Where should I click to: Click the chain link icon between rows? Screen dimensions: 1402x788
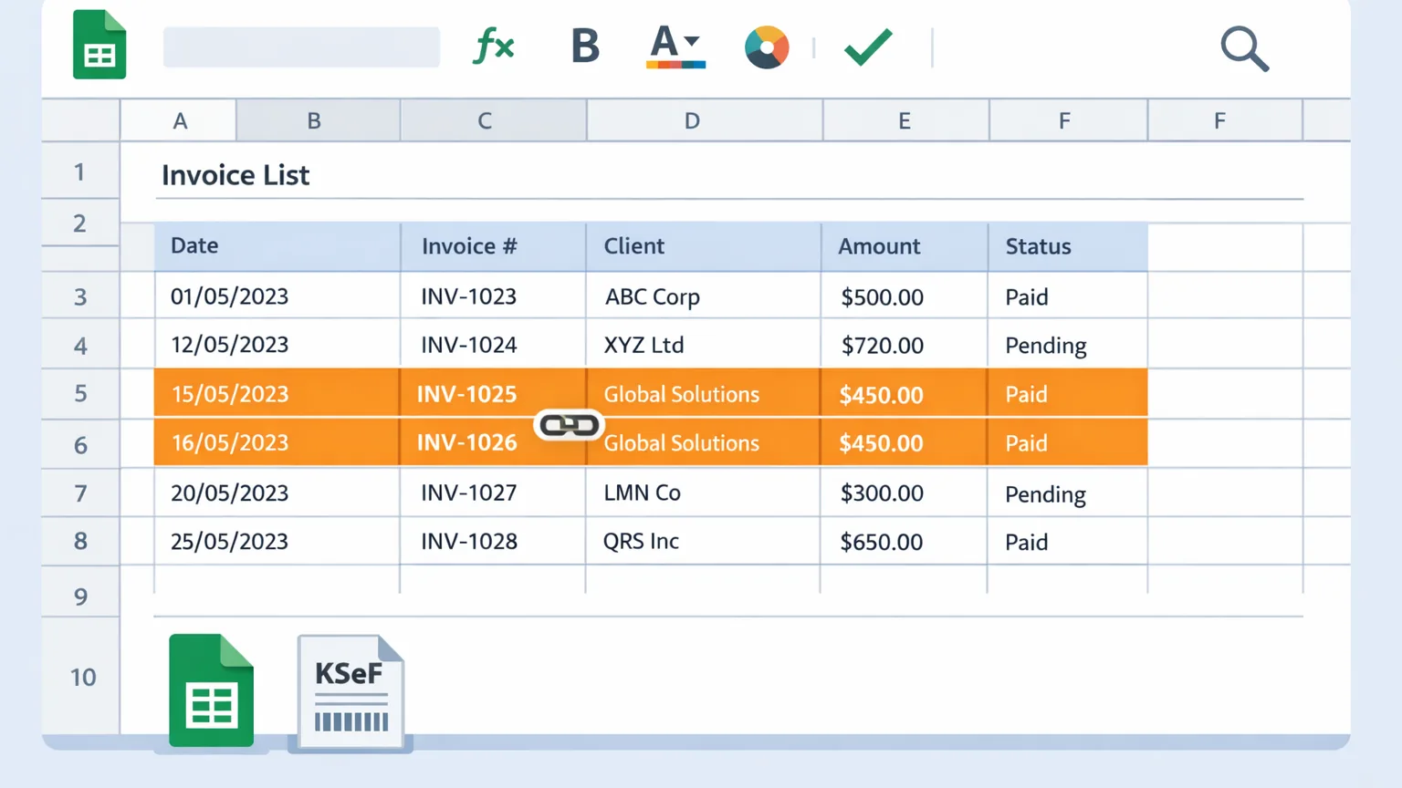(569, 425)
